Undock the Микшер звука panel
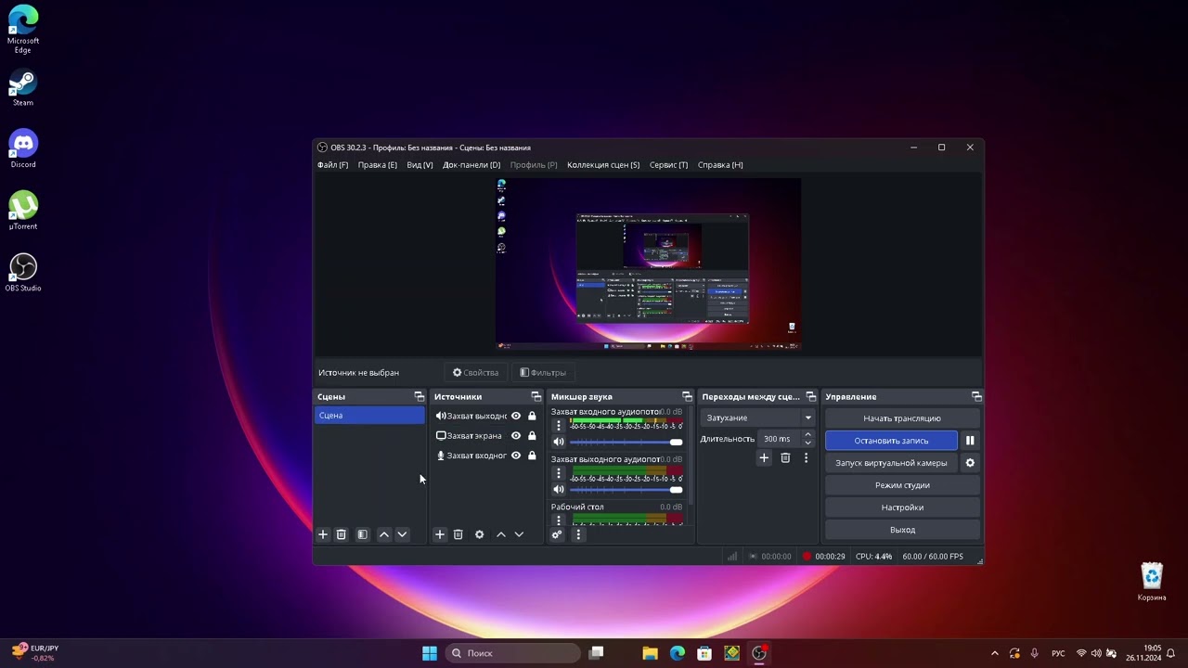The image size is (1188, 668). point(687,397)
